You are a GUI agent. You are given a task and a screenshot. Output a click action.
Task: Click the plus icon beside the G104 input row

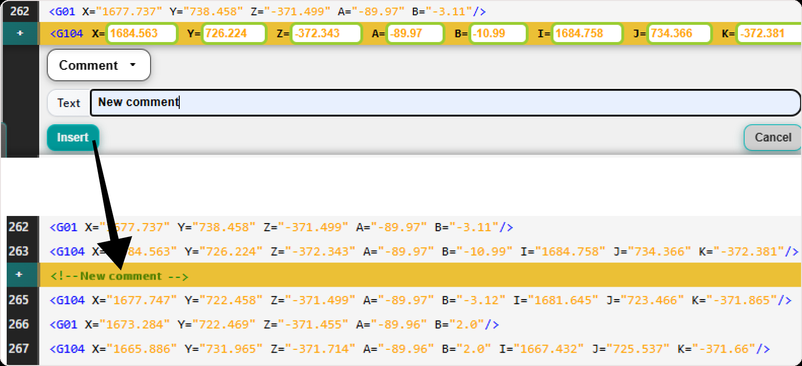(x=20, y=33)
